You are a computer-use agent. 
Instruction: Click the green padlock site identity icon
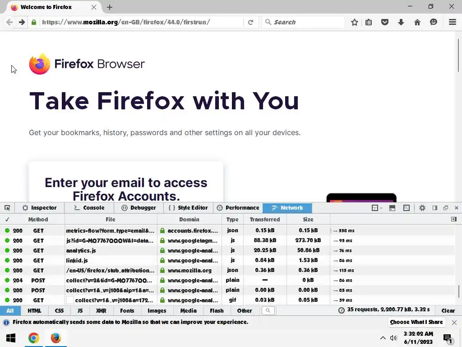pyautogui.click(x=34, y=22)
